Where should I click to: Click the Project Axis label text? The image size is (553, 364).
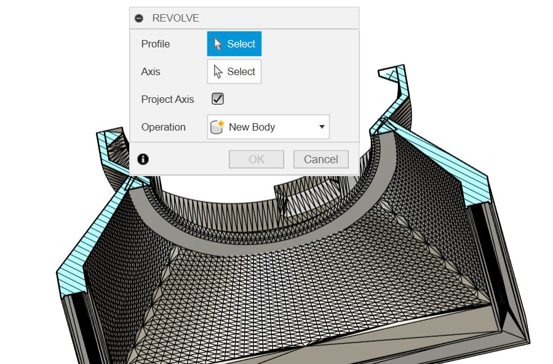tap(167, 100)
